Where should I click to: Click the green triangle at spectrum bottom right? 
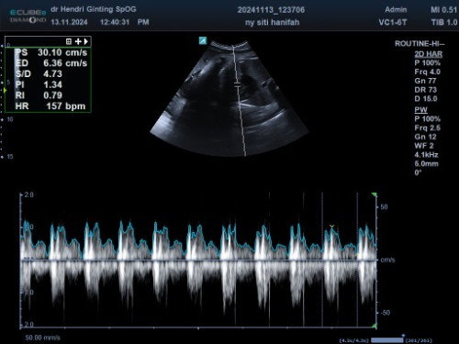374,327
